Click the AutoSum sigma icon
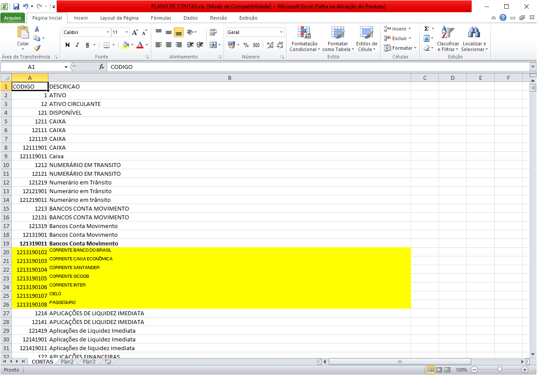 (x=427, y=29)
